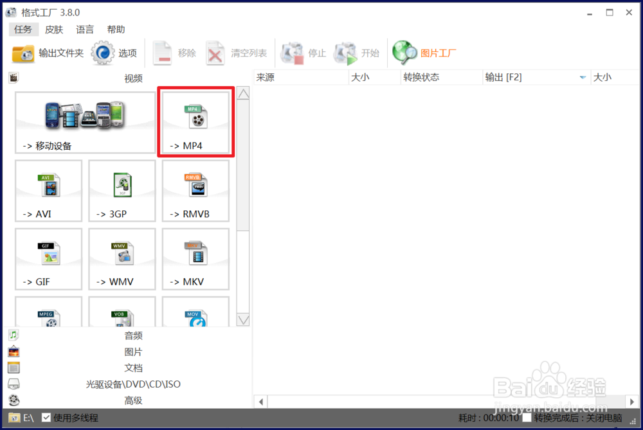Toggle shutdown after conversion checkbox

(x=527, y=417)
